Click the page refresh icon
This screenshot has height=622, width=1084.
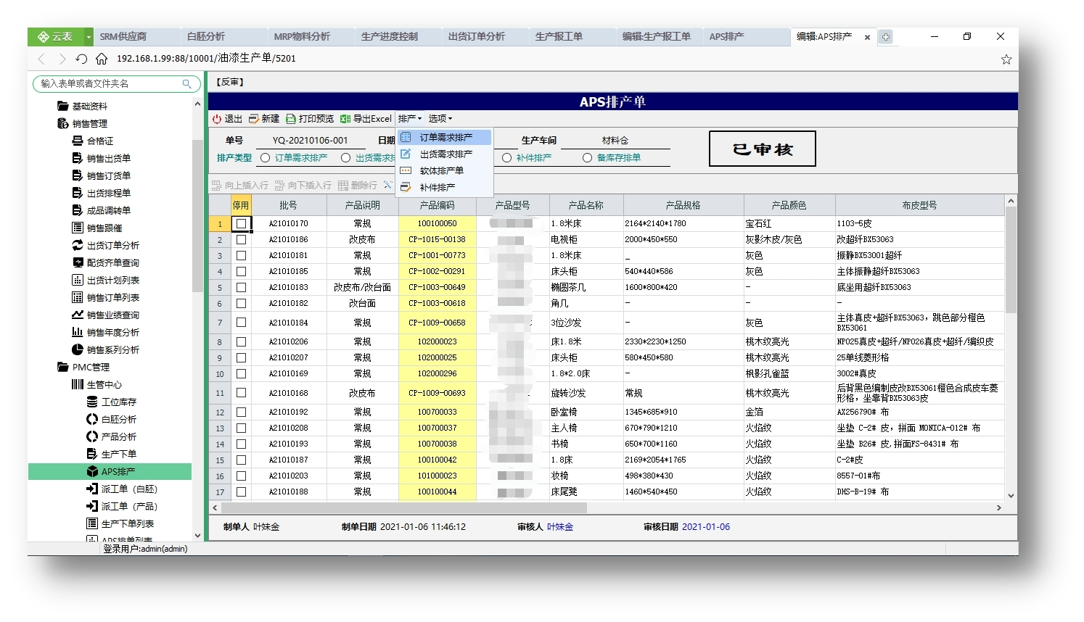[x=81, y=59]
